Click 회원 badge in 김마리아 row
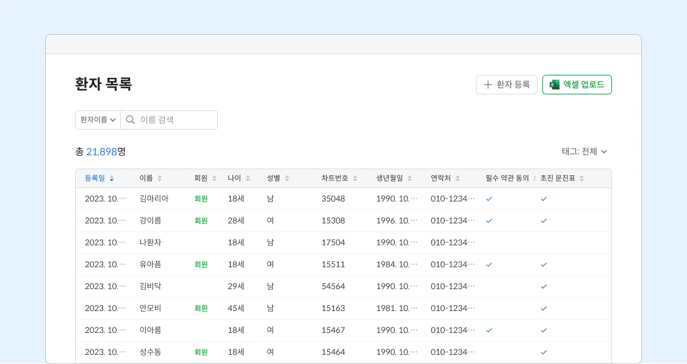The height and width of the screenshot is (364, 687). [201, 199]
